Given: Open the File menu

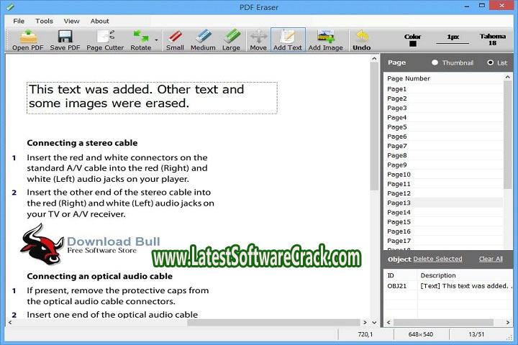Looking at the screenshot, I should (19, 21).
